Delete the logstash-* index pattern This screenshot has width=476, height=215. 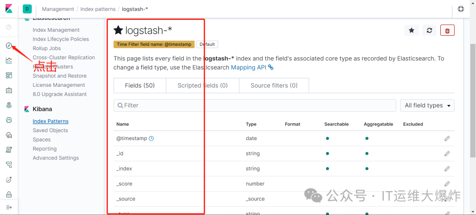pyautogui.click(x=447, y=30)
